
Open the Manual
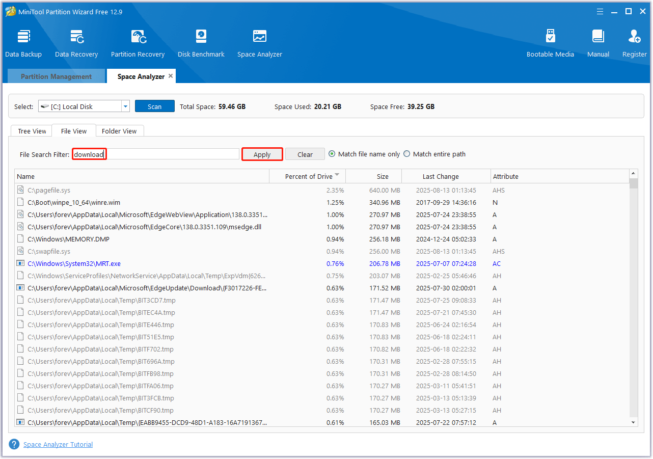(x=598, y=43)
